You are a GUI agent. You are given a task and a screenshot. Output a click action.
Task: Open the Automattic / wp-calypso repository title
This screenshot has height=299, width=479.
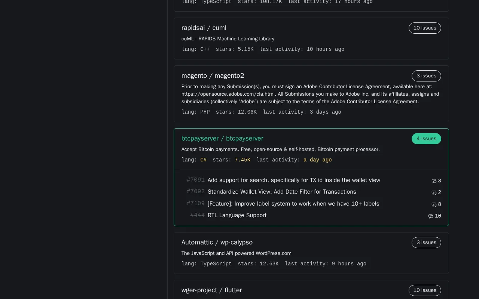tap(217, 242)
